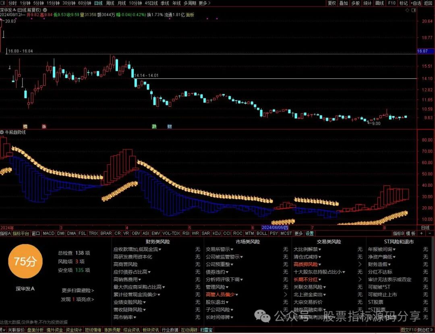Expand 高管人员偏少 risk item
The height and width of the screenshot is (334, 435).
[x=222, y=295]
